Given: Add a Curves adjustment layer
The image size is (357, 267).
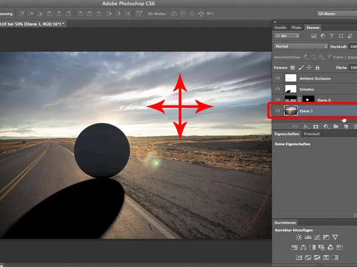Looking at the screenshot, I should coord(317,237).
